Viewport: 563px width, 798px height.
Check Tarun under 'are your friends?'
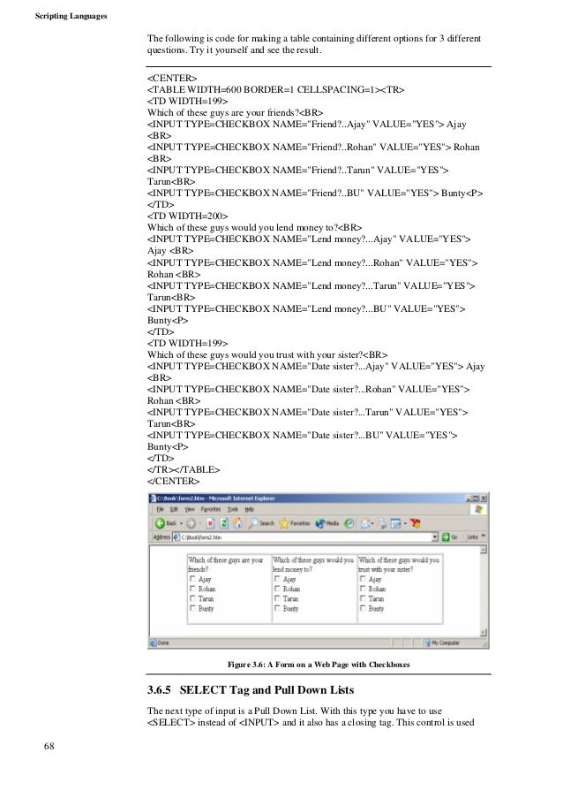click(x=192, y=598)
